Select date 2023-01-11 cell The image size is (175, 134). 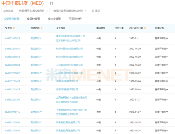(x=135, y=38)
